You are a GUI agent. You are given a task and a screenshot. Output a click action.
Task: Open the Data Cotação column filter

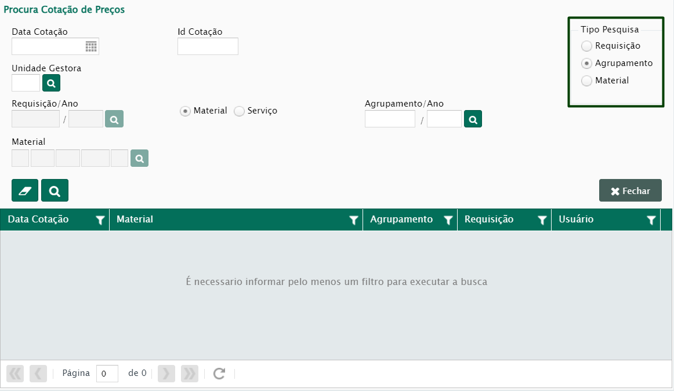[100, 220]
